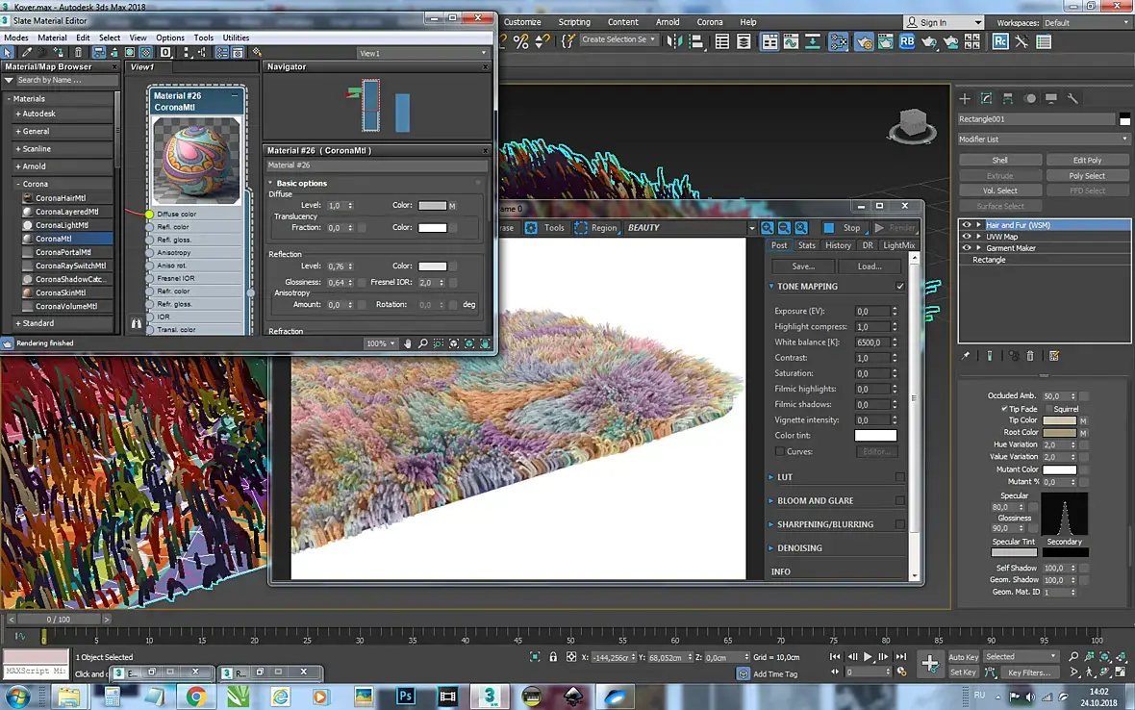The image size is (1135, 710).
Task: Uncheck the Tip Fade option
Action: point(1004,409)
